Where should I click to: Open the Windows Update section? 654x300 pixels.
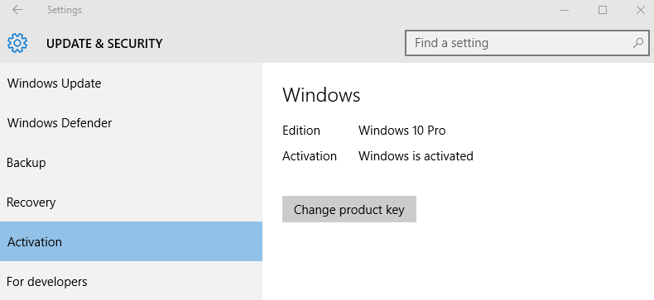131,83
